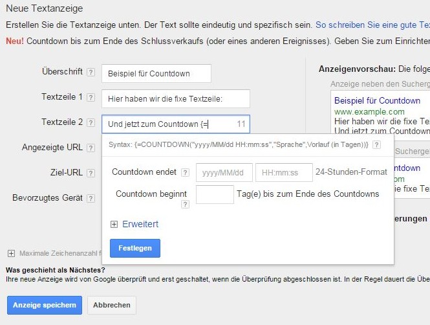
Task: Click help icon under Countdown beginnt
Action: pyautogui.click(x=185, y=205)
